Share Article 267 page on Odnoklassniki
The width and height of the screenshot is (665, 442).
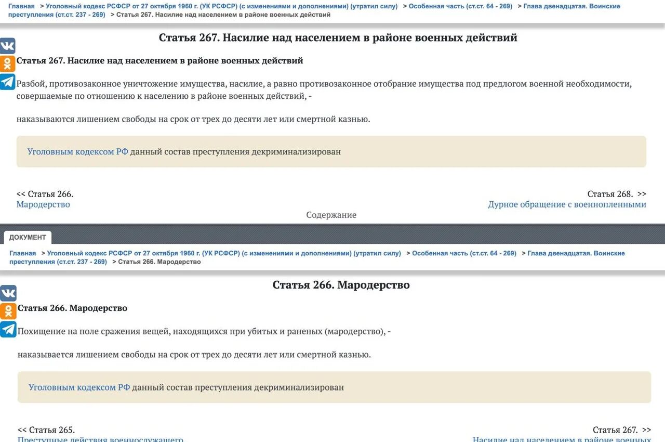pos(7,64)
